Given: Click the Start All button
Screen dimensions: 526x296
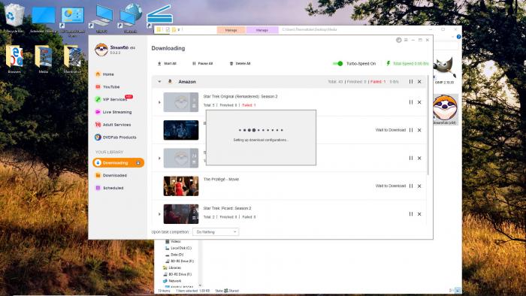Looking at the screenshot, I should (x=167, y=63).
